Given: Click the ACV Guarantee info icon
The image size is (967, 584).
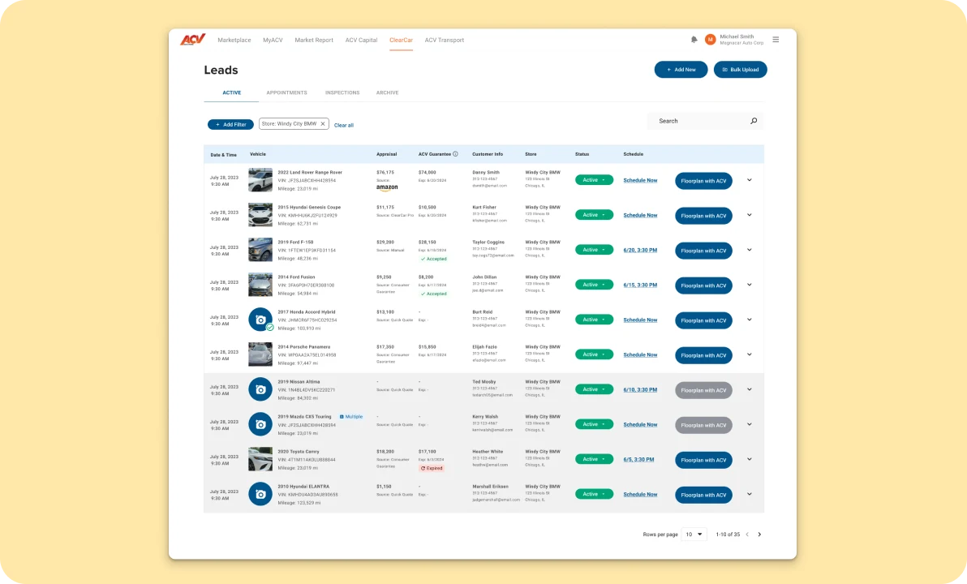Looking at the screenshot, I should click(x=456, y=154).
